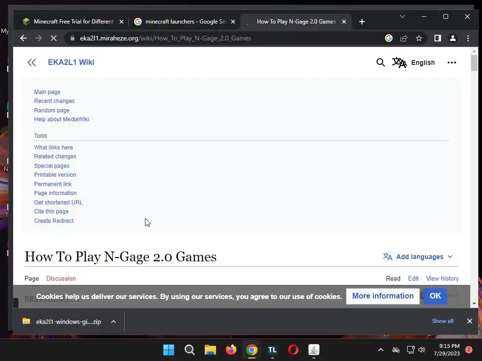Select the Page tab
The width and height of the screenshot is (482, 361).
32,278
